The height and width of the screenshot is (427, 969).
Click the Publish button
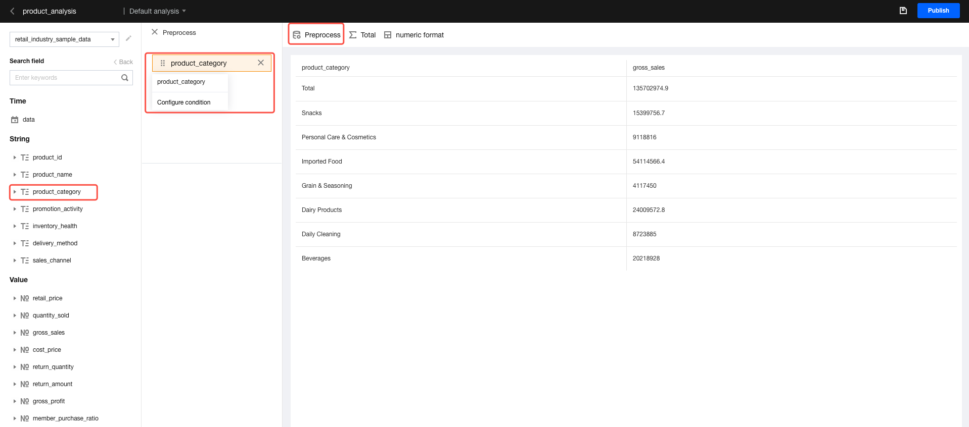pyautogui.click(x=938, y=11)
